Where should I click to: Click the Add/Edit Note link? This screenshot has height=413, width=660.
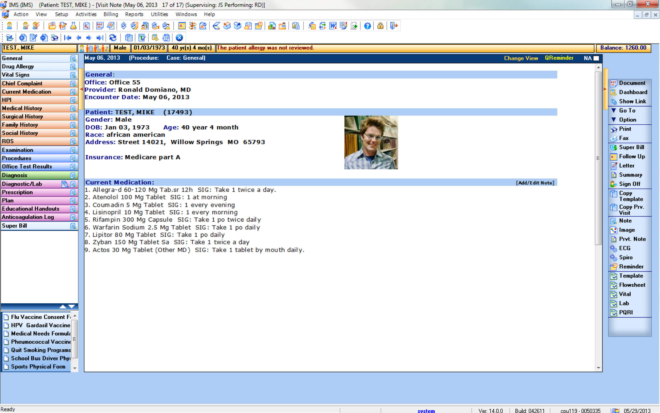point(535,183)
